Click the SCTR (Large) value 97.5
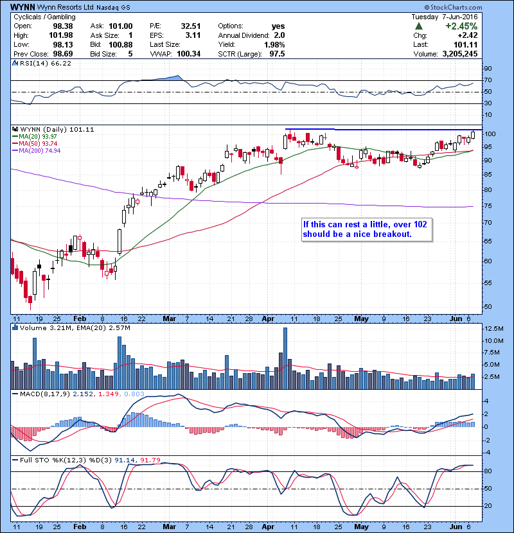514x533 pixels. [278, 54]
